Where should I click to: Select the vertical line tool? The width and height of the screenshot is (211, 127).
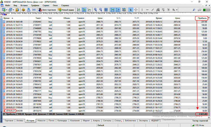click(x=142, y=10)
